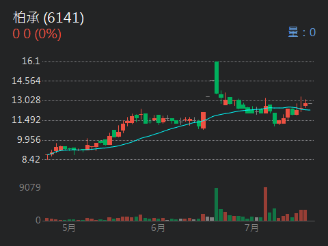This screenshot has width=328, height=246.
Task: Click the tallest green volume bar
Action: 216,204
